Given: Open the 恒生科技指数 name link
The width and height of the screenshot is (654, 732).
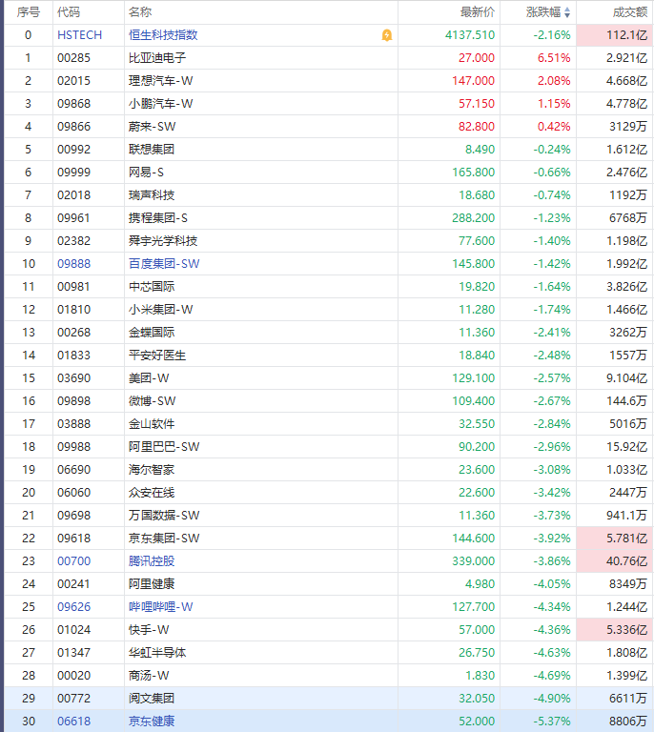Looking at the screenshot, I should pyautogui.click(x=163, y=35).
